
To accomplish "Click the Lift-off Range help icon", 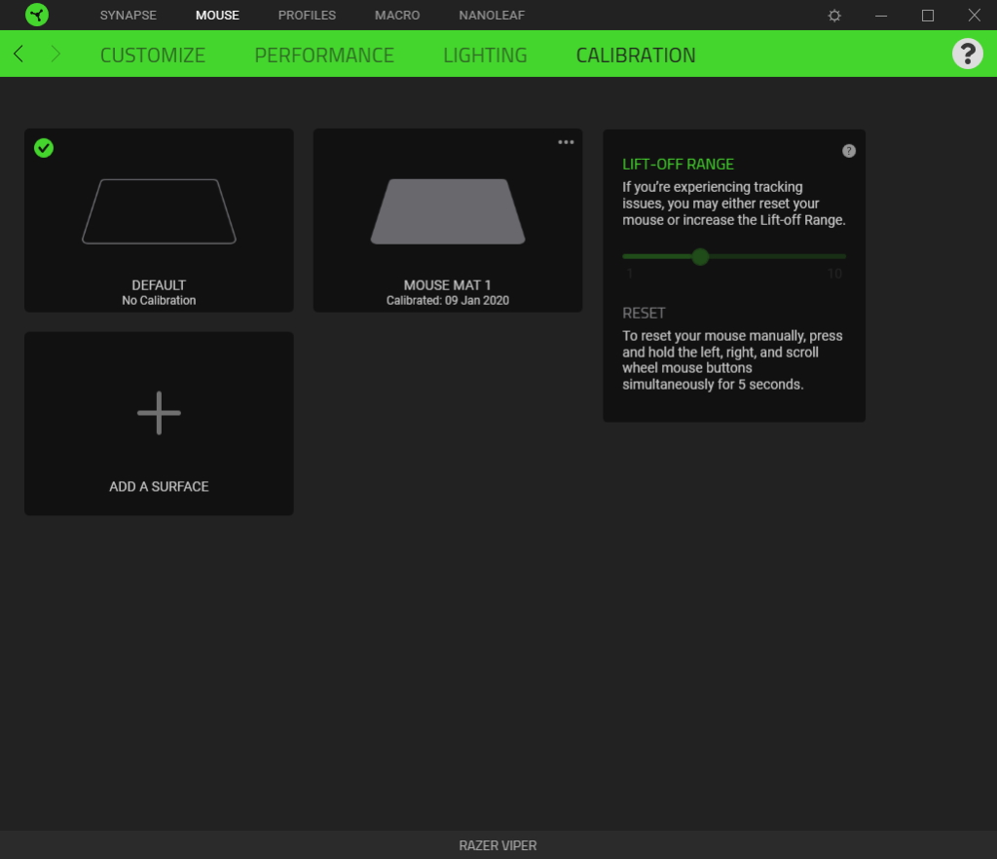I will pyautogui.click(x=849, y=151).
